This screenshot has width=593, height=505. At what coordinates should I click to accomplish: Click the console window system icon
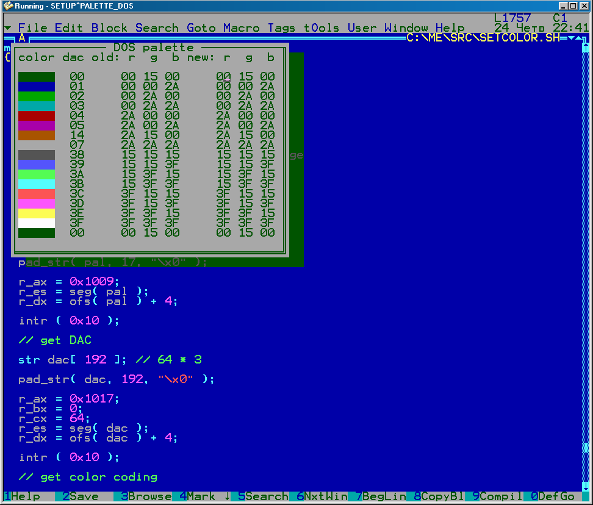click(9, 6)
